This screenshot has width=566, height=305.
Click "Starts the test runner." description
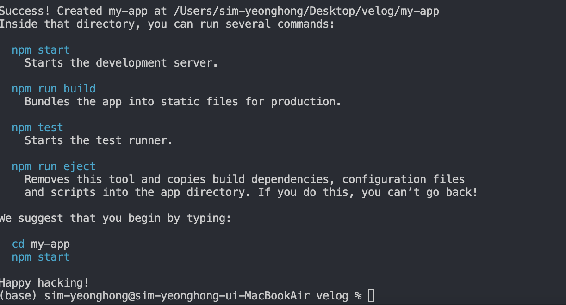99,140
